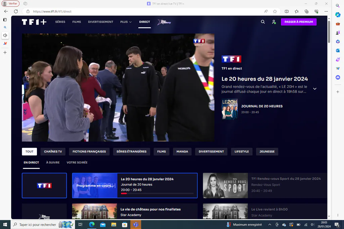344x229 pixels.
Task: Expand the program description chevron
Action: tap(314, 89)
